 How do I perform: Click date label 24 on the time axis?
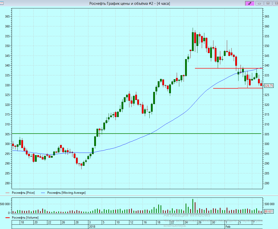186,222
